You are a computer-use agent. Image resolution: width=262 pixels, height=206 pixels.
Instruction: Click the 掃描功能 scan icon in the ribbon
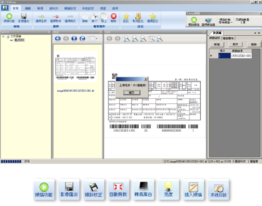click(9, 17)
